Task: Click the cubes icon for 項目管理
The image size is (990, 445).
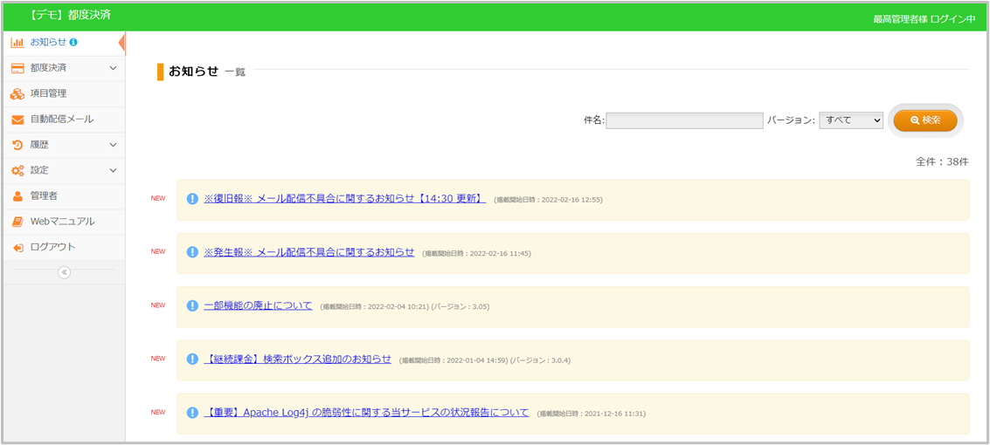Action: coord(17,93)
